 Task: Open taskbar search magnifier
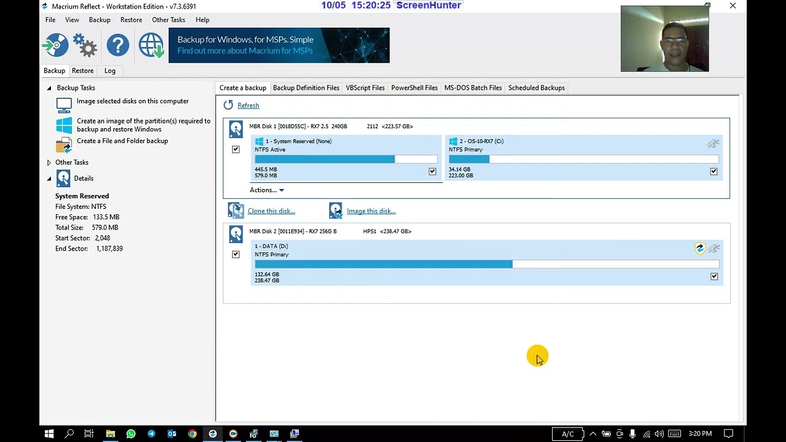click(69, 433)
